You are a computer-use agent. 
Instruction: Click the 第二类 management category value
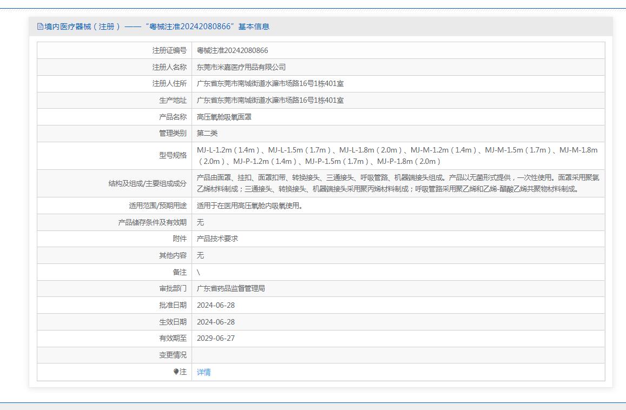207,133
